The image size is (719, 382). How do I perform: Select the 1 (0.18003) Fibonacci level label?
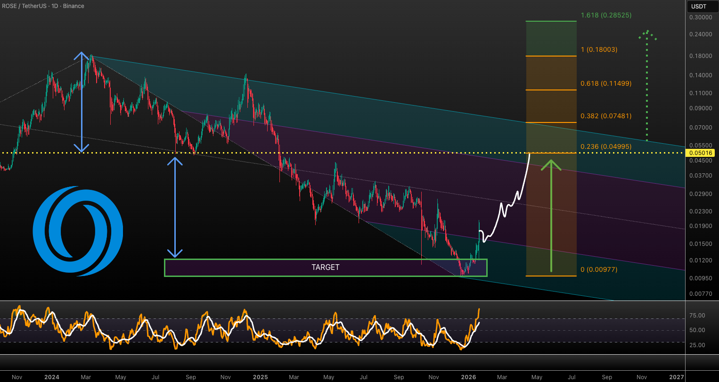599,49
